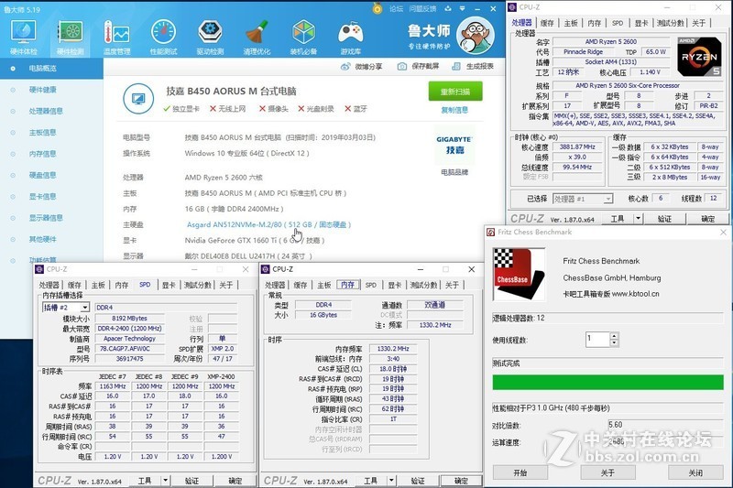This screenshot has height=488, width=733.
Task: Click 论坛 forum link in title bar
Action: [397, 8]
